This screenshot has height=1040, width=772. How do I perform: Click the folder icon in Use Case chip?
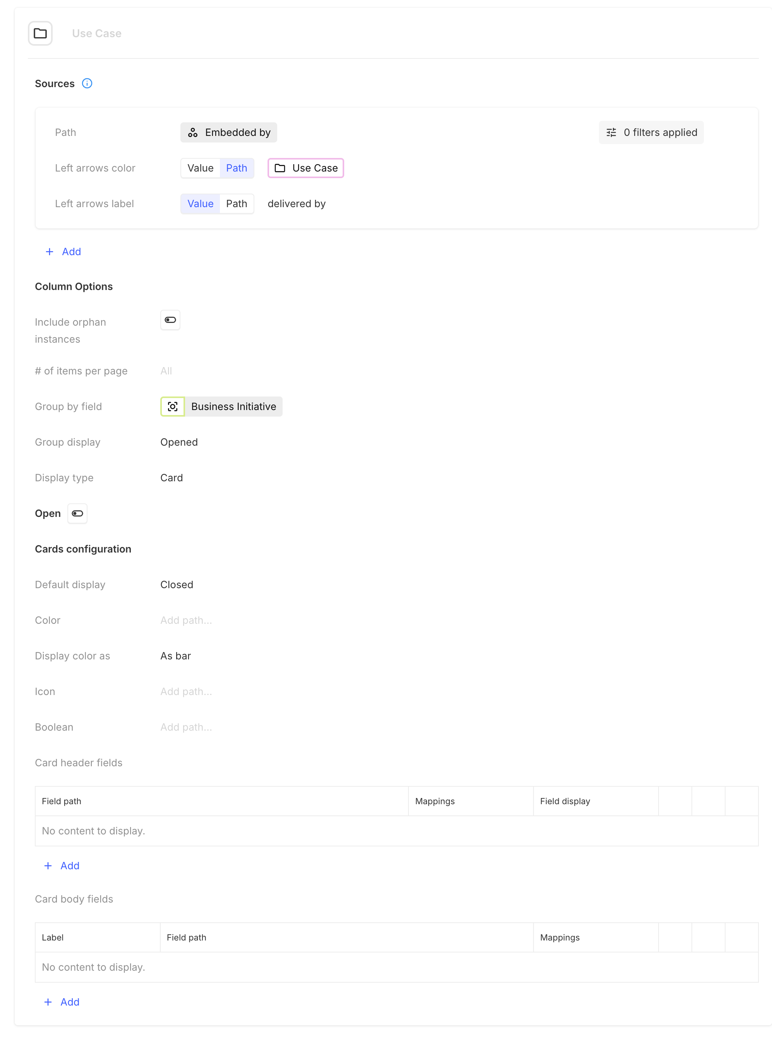[280, 168]
